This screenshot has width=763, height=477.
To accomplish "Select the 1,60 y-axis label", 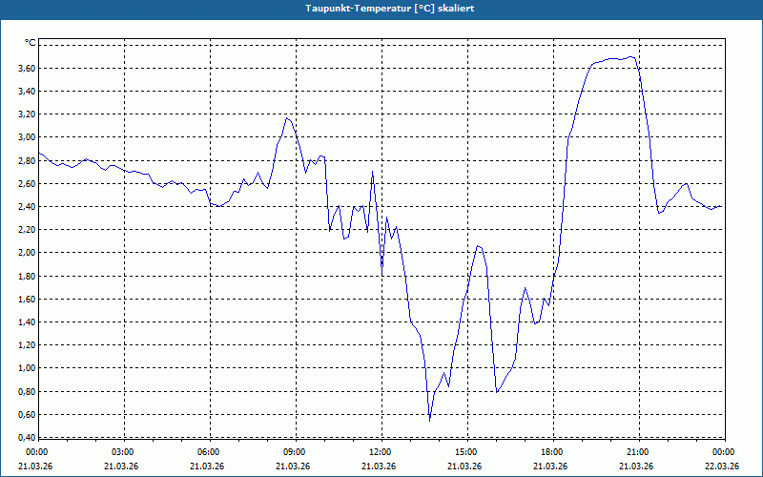I will (27, 299).
